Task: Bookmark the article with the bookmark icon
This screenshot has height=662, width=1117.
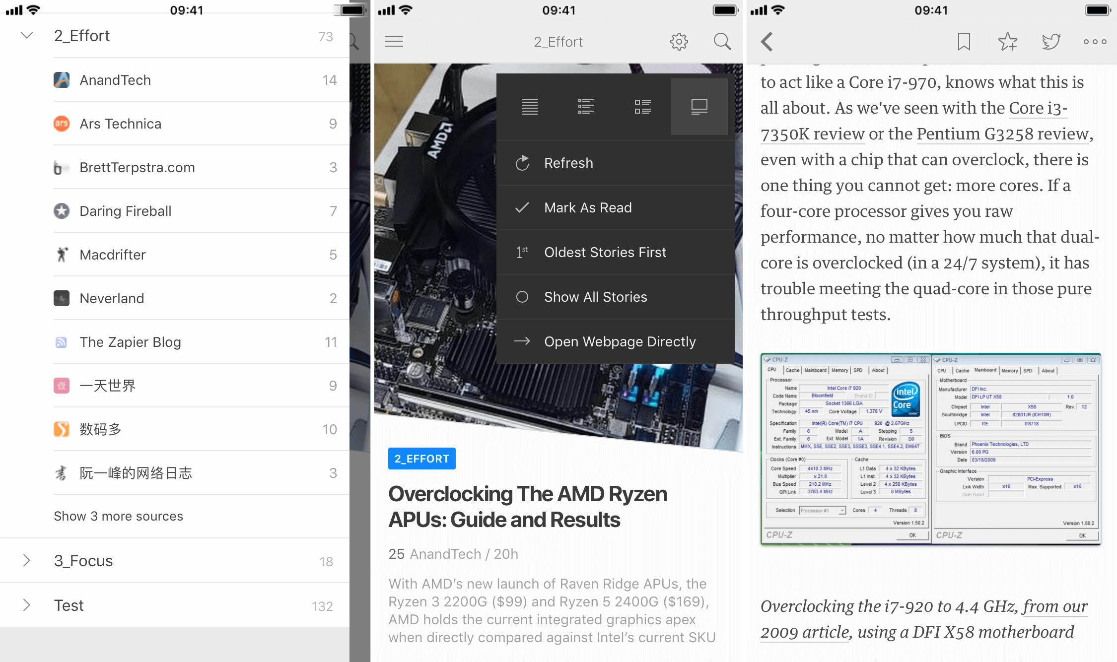Action: (x=964, y=42)
